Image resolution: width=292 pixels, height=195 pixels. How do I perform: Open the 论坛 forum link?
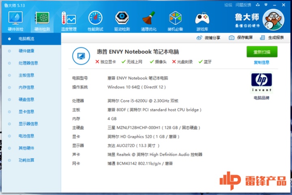coord(228,5)
